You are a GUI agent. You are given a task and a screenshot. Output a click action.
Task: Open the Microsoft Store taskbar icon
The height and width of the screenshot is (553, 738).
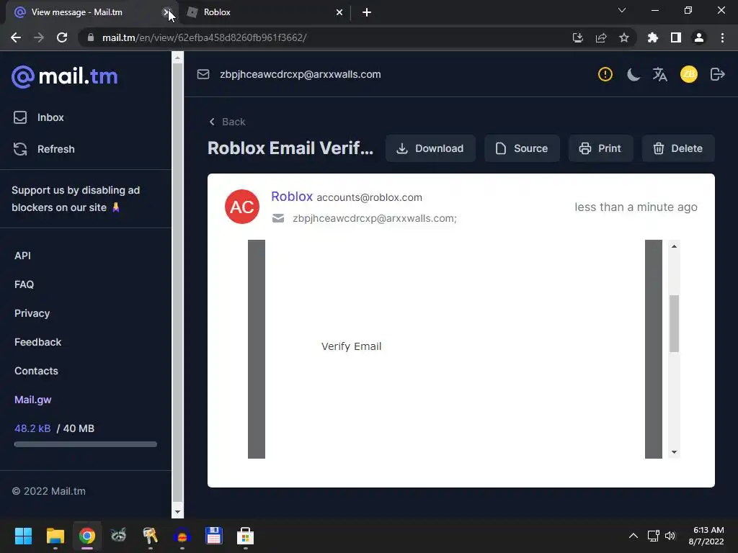(x=245, y=536)
